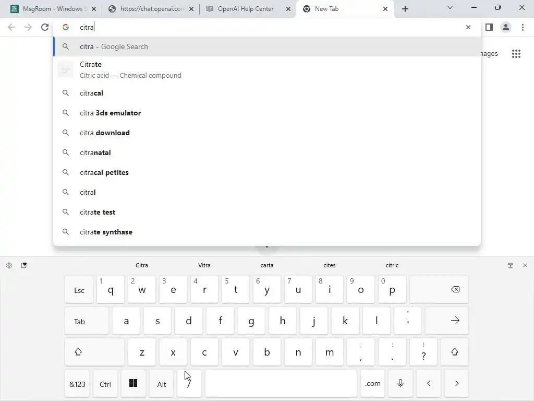Screen dimensions: 534x401
Task: Tap the .com key
Action: 372,383
